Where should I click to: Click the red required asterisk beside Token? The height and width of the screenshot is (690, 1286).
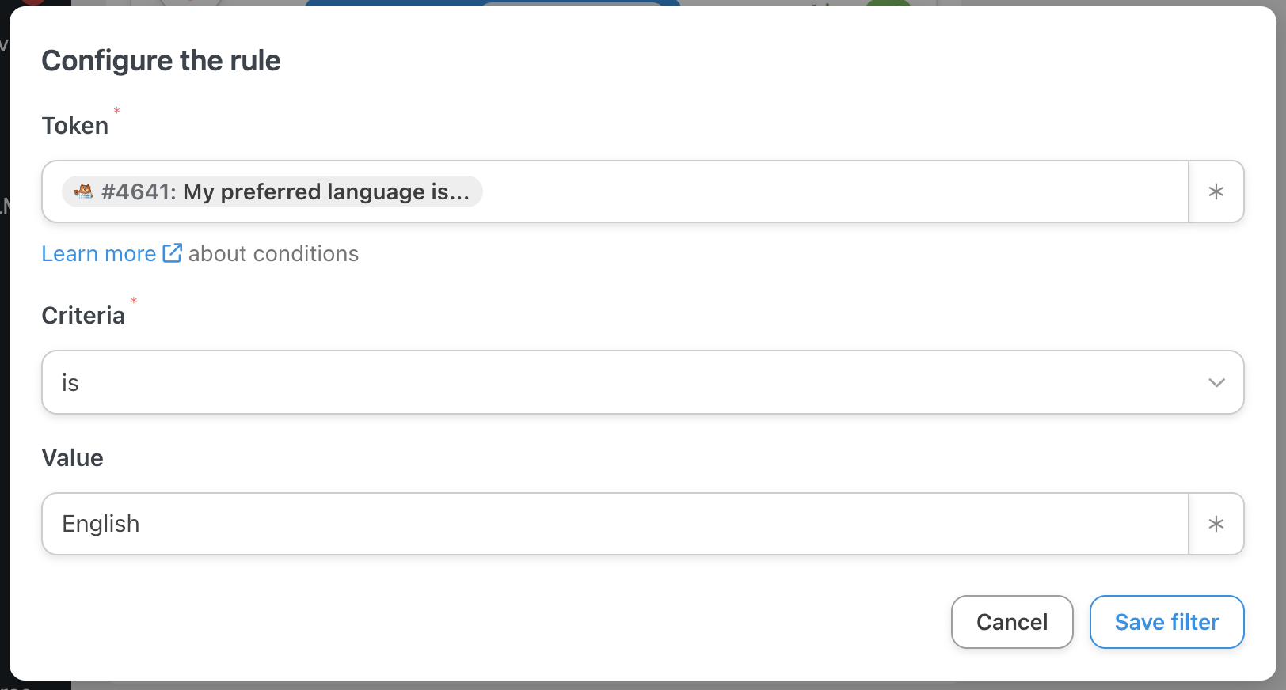[x=117, y=110]
